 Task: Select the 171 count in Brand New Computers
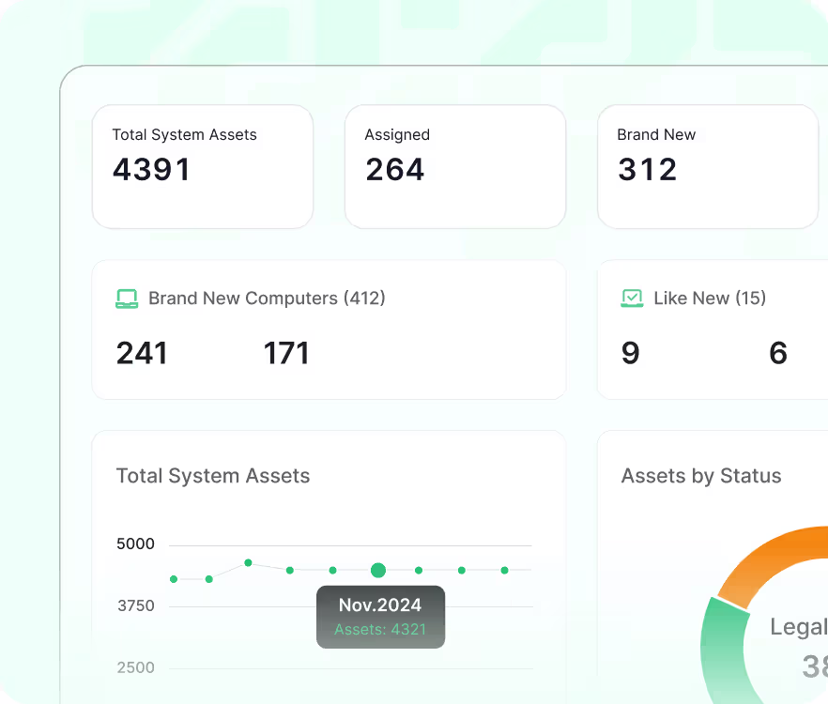pos(286,353)
